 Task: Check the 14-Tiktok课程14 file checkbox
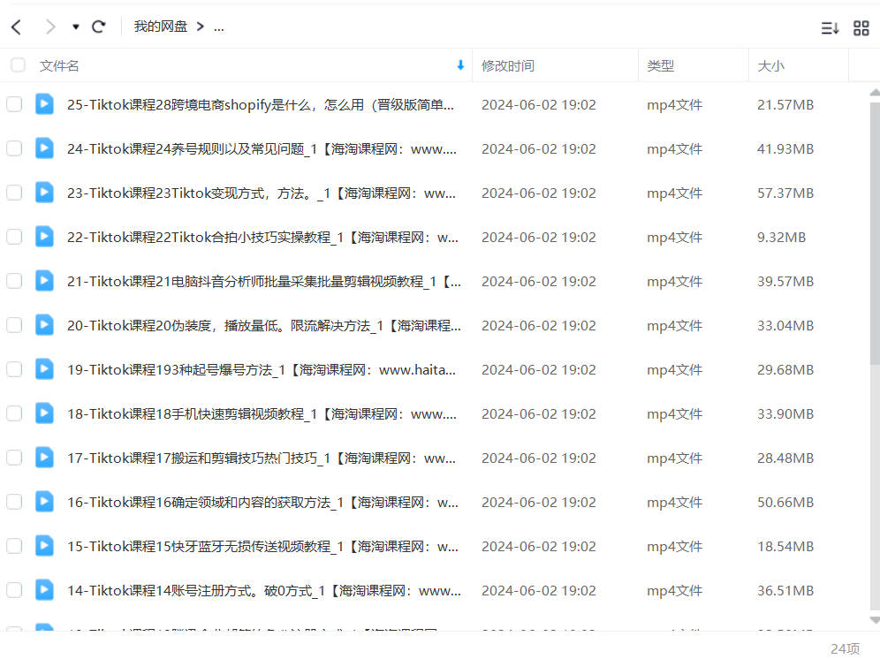(14, 590)
